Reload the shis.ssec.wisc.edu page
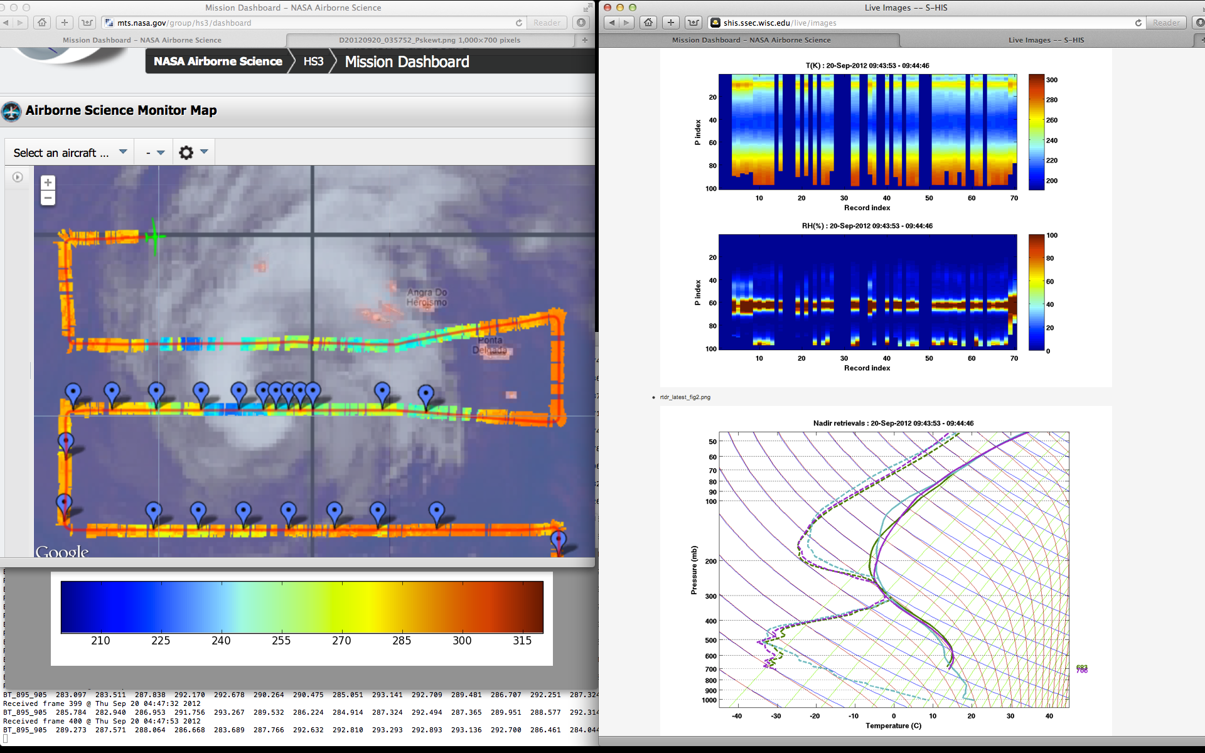 point(1138,23)
